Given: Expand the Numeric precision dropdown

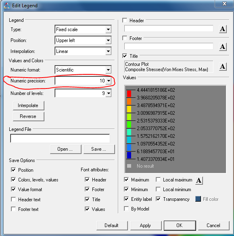Looking at the screenshot, I should [109, 81].
